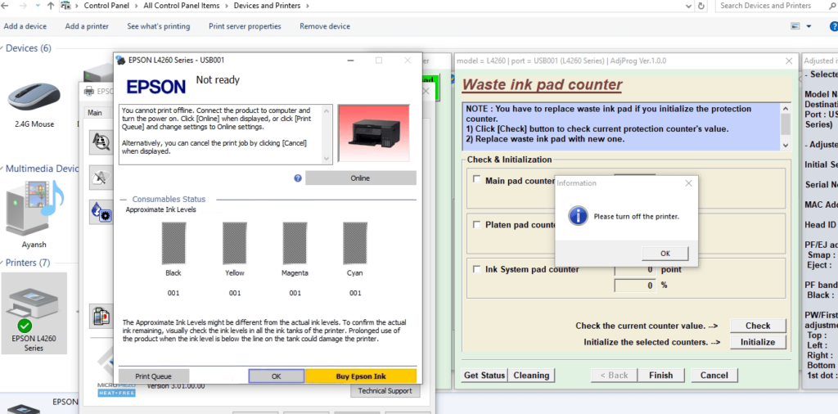Click the Buy Epson Ink button

(361, 376)
